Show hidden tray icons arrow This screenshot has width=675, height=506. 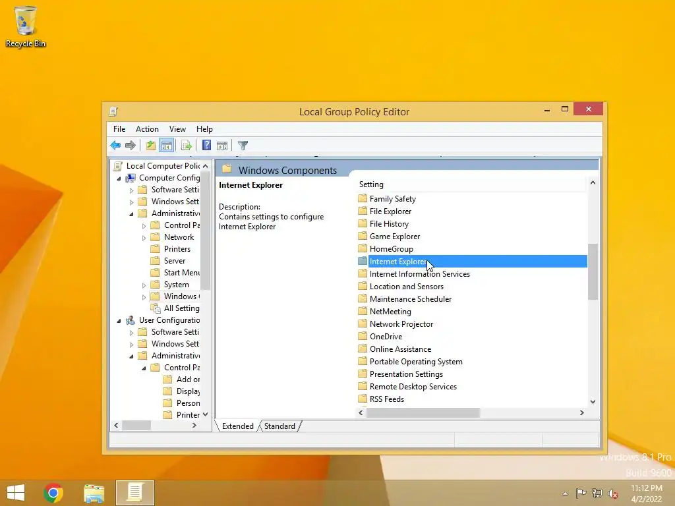[x=565, y=493]
